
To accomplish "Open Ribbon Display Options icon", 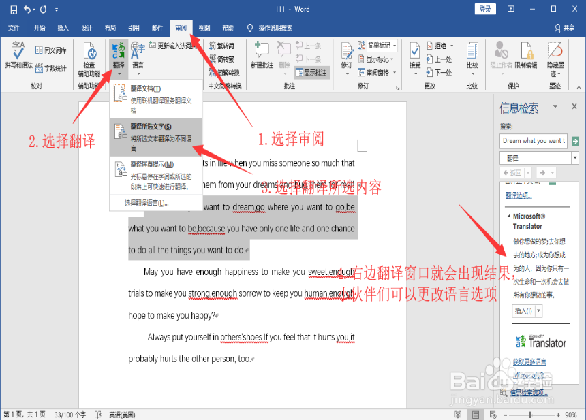I will coord(510,9).
